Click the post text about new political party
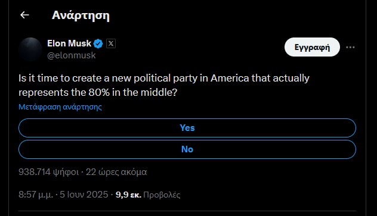This screenshot has height=216, width=377. pos(164,85)
